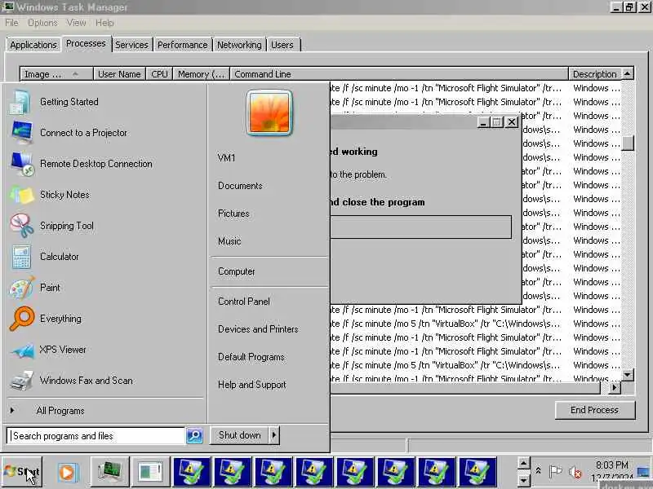Open Documents library
This screenshot has width=653, height=489.
click(240, 186)
